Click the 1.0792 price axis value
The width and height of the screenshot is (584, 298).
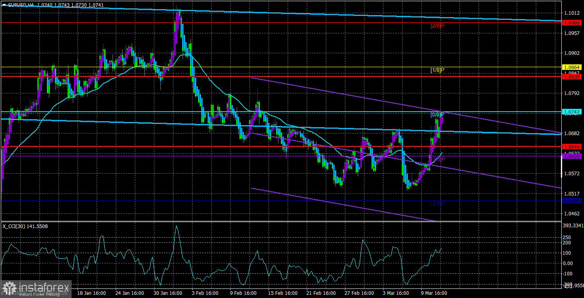pyautogui.click(x=571, y=93)
